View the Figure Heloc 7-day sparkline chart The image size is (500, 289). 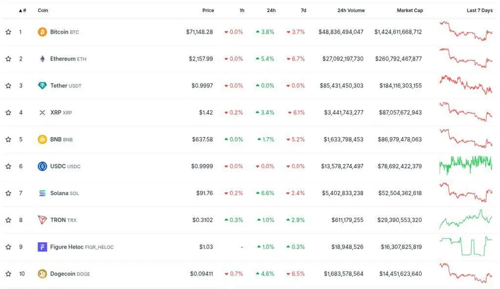pyautogui.click(x=466, y=246)
